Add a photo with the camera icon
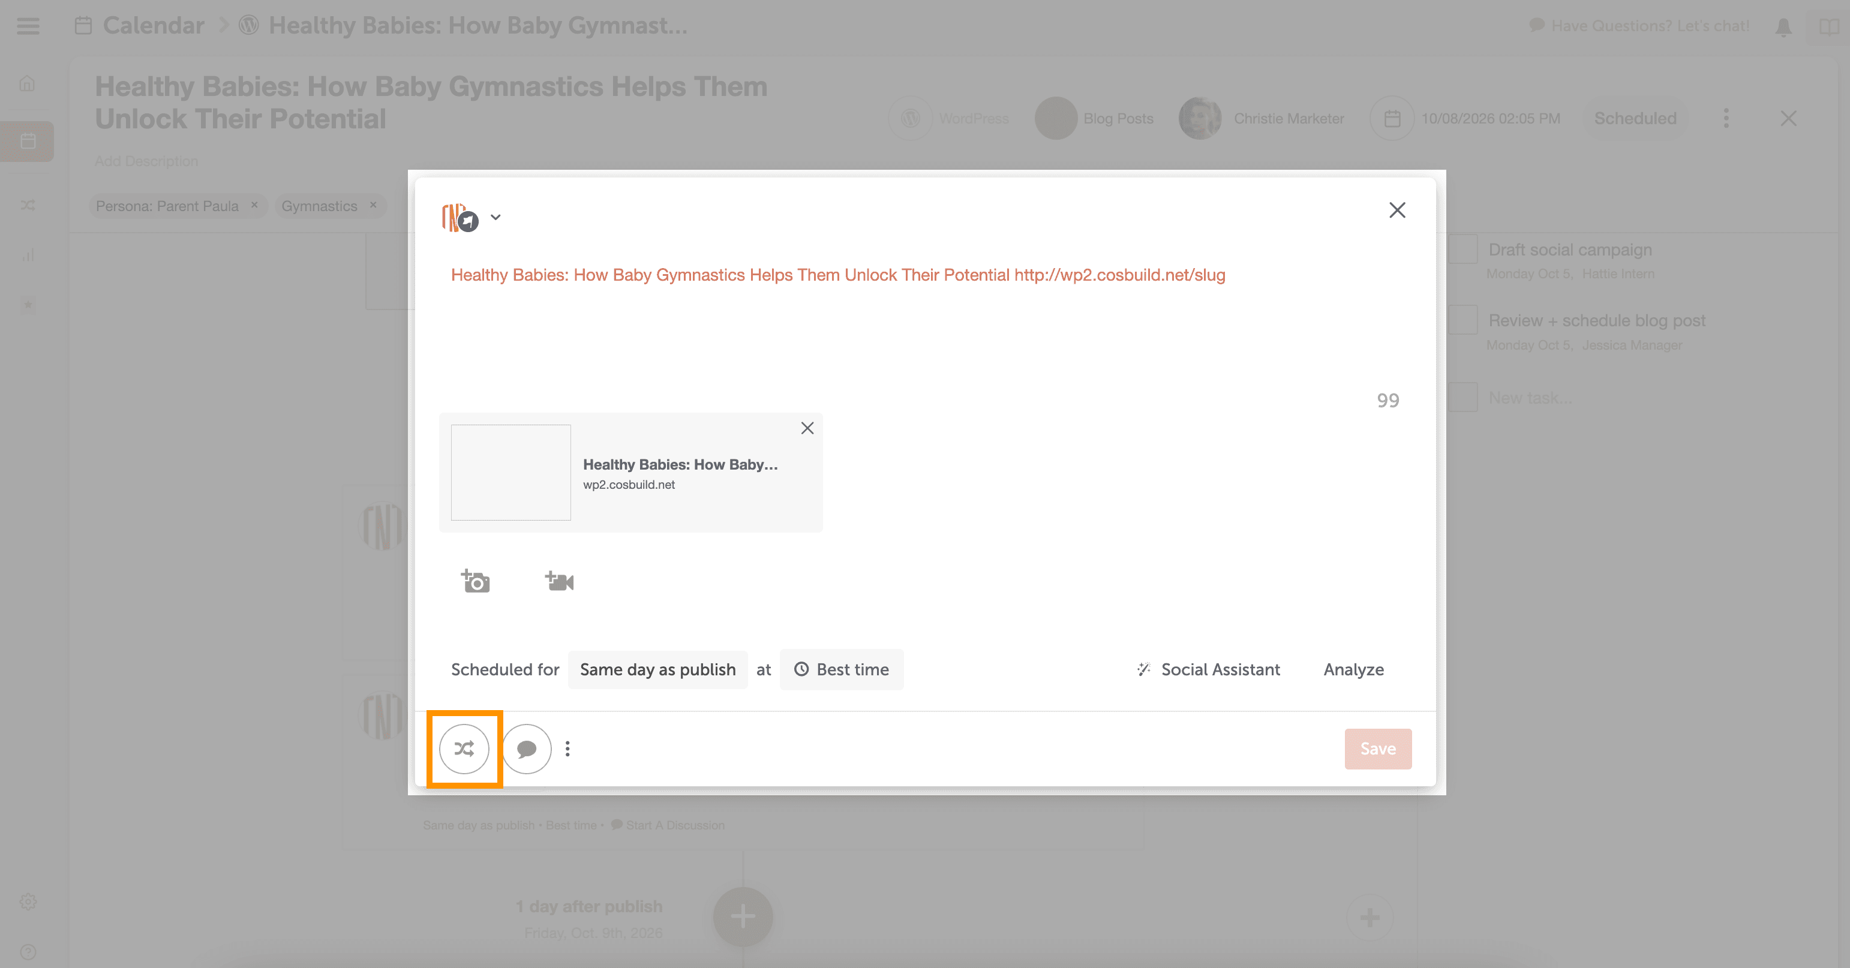Viewport: 1850px width, 968px height. [x=474, y=581]
